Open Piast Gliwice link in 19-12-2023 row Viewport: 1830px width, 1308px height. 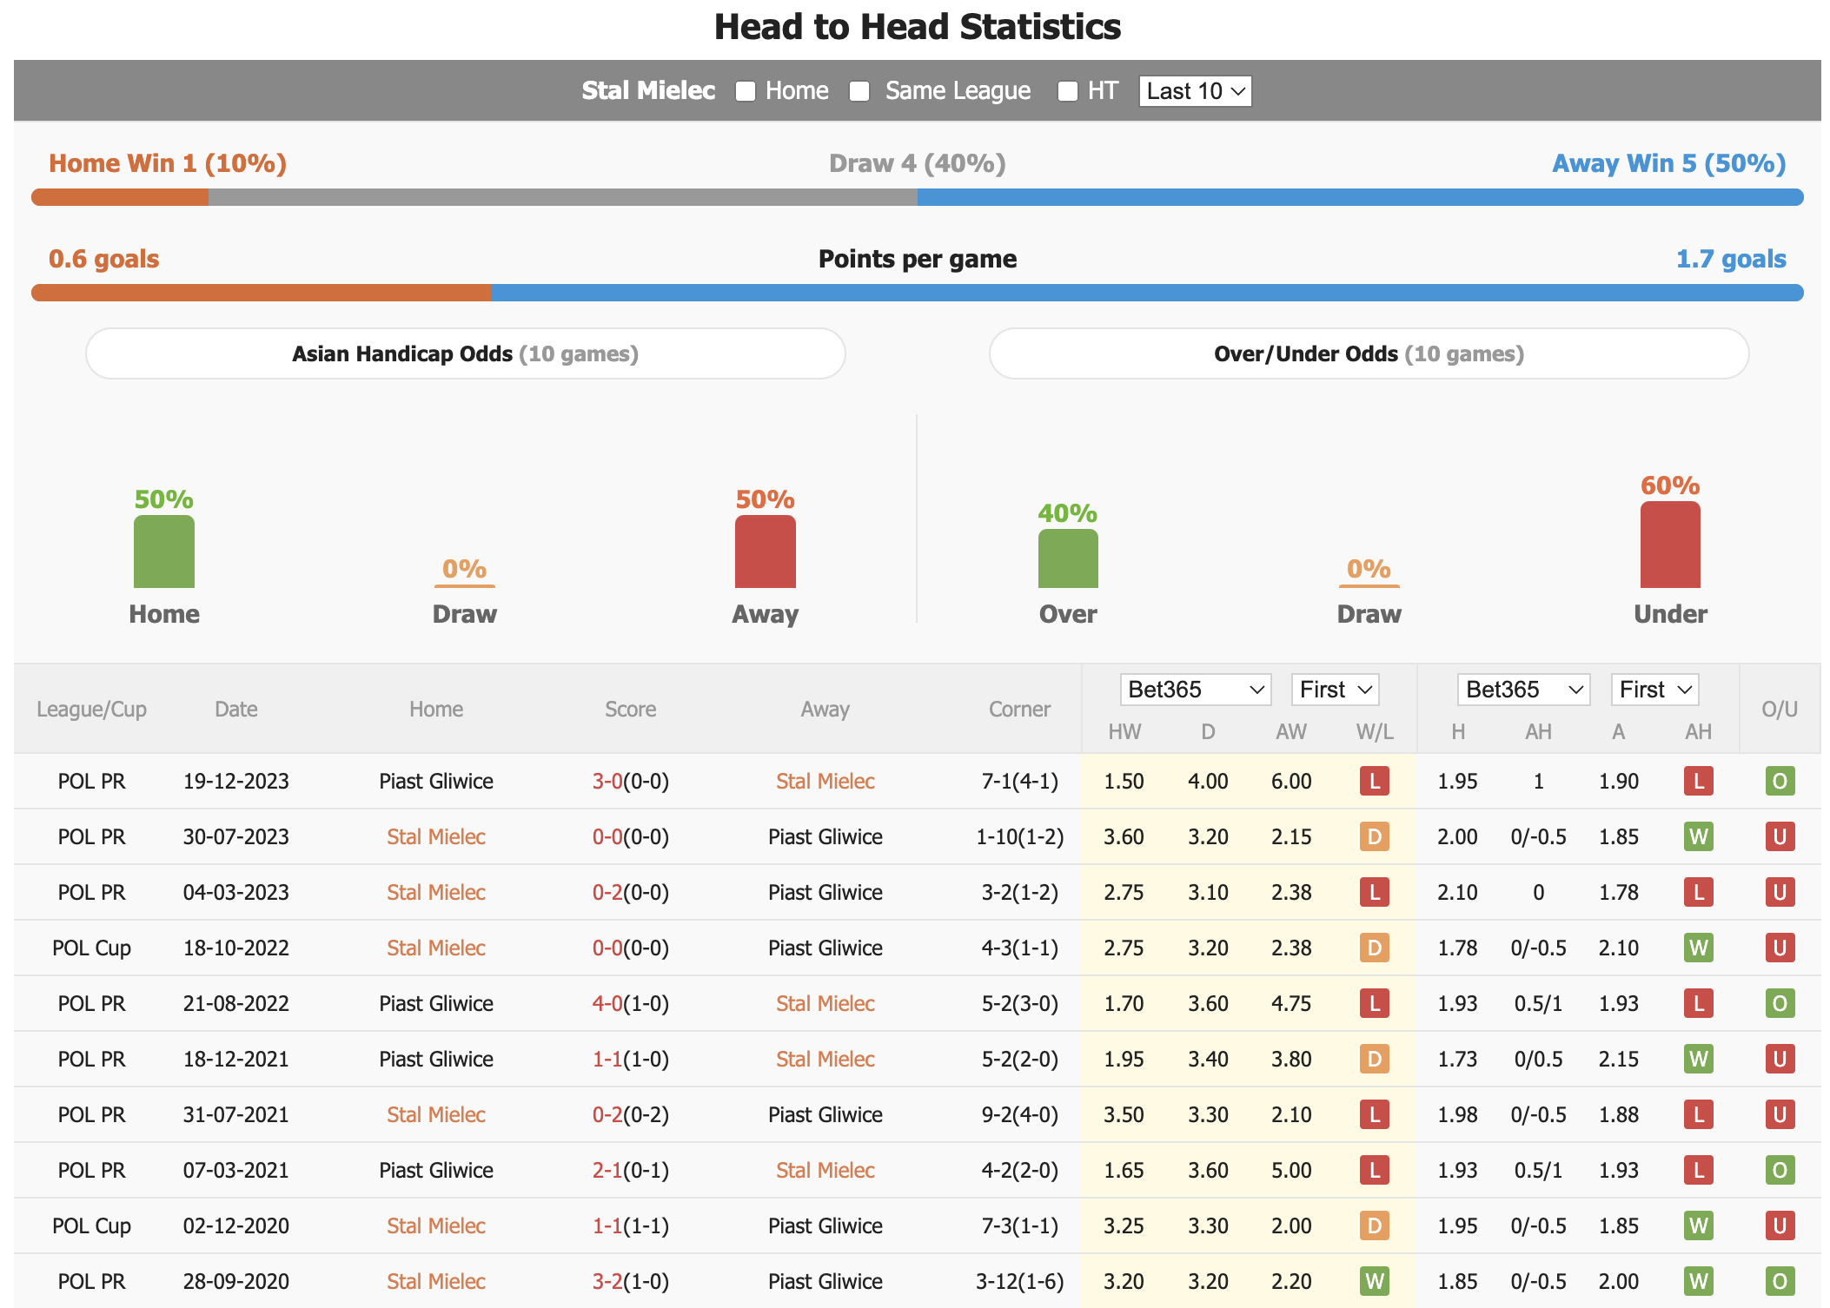436,781
